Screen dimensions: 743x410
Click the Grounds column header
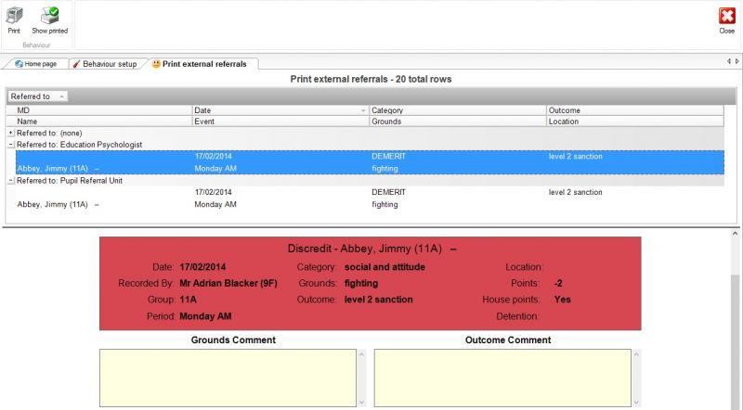point(458,122)
